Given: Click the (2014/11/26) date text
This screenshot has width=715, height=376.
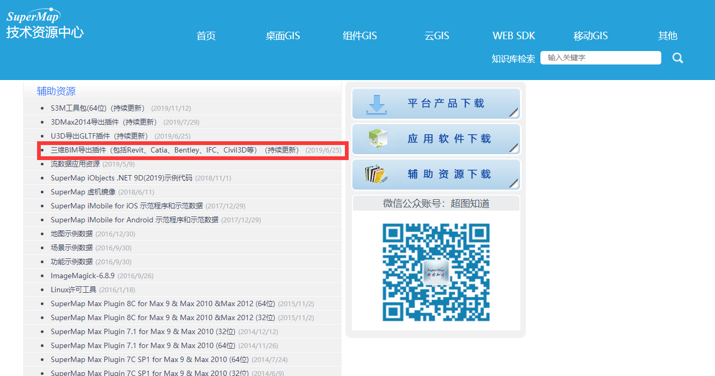Looking at the screenshot, I should (258, 345).
